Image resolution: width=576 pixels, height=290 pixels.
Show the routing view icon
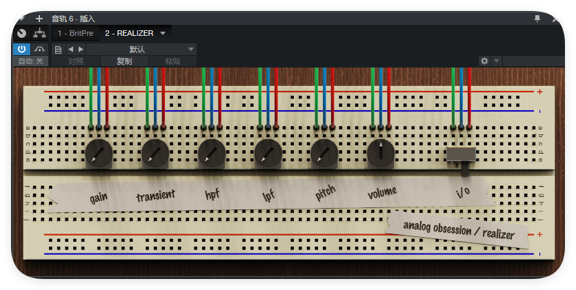click(39, 33)
